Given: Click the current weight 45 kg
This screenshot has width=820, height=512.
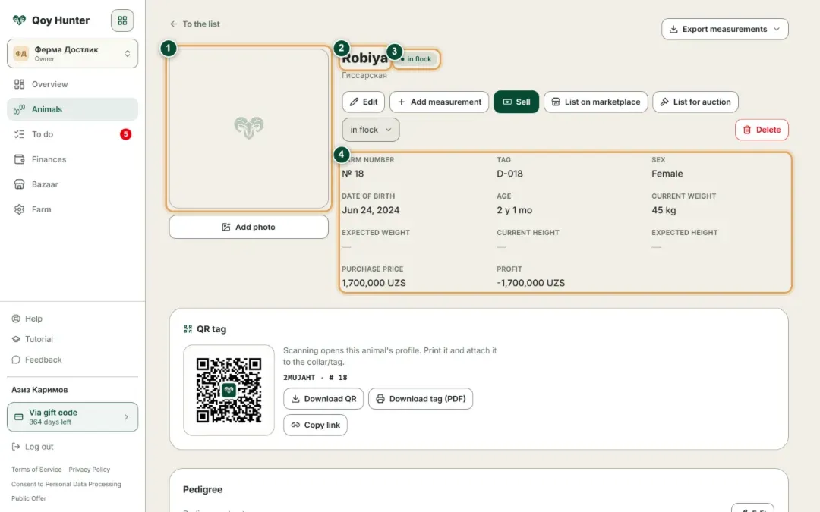Looking at the screenshot, I should 664,210.
